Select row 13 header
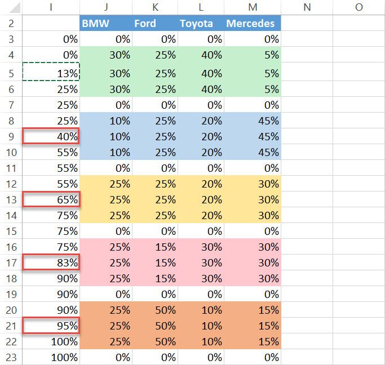The width and height of the screenshot is (385, 365). tap(11, 199)
